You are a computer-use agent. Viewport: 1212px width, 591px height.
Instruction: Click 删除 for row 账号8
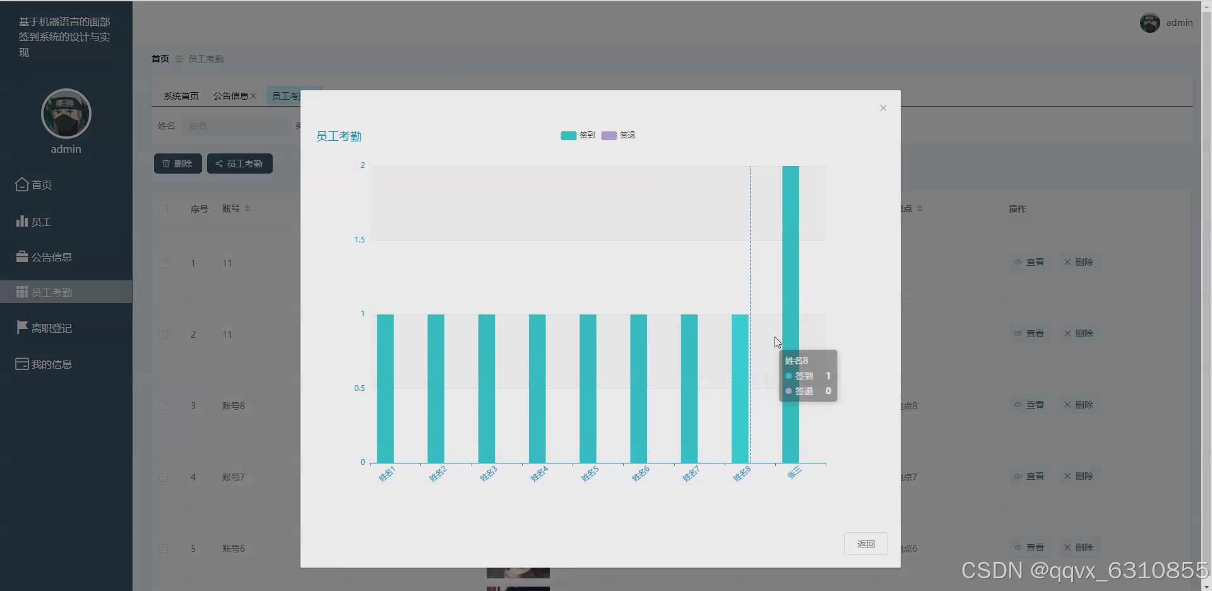[x=1079, y=405]
